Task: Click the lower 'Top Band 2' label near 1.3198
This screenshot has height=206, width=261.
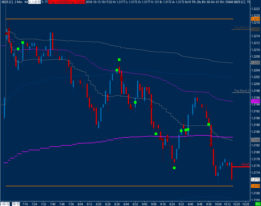Action: coord(242,91)
